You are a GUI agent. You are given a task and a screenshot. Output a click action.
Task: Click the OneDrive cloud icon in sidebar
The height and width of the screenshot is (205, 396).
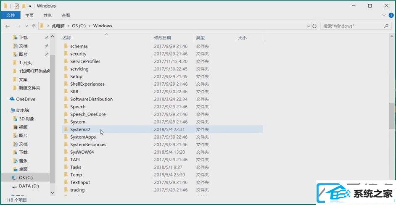pyautogui.click(x=12, y=99)
